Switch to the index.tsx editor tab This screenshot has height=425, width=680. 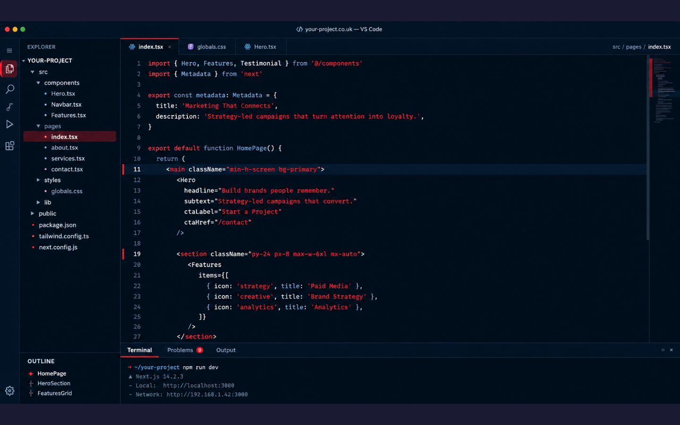point(150,47)
